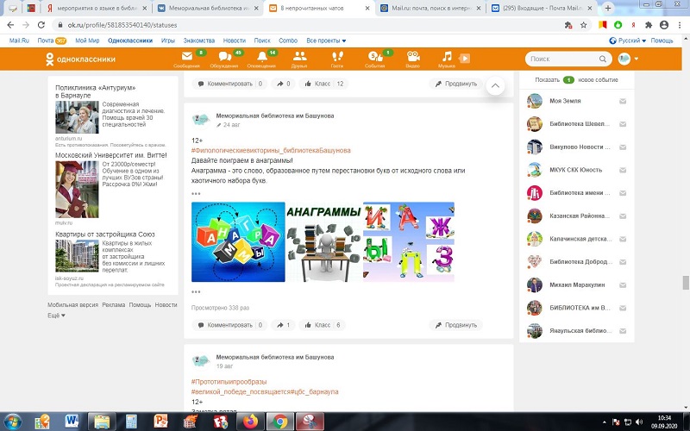Viewport: 690px width, 431px height.
Task: Click Комментировать on the anagram post
Action: tap(229, 326)
